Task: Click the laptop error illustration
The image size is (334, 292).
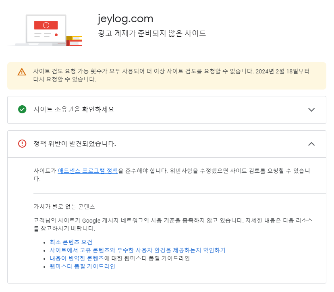Action: 45,30
